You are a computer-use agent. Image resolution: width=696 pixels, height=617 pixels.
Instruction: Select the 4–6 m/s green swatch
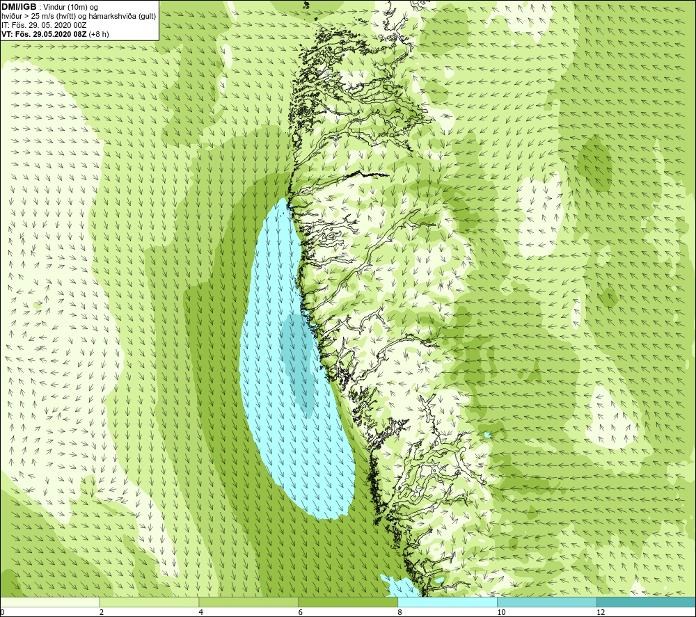tap(248, 602)
